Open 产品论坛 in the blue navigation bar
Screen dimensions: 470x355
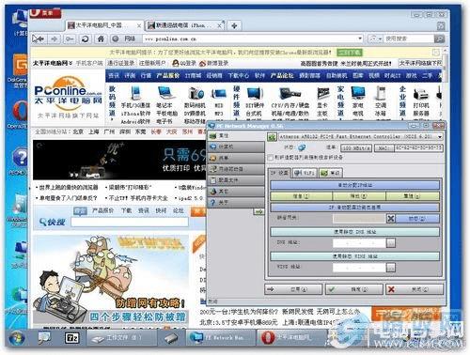pos(282,75)
